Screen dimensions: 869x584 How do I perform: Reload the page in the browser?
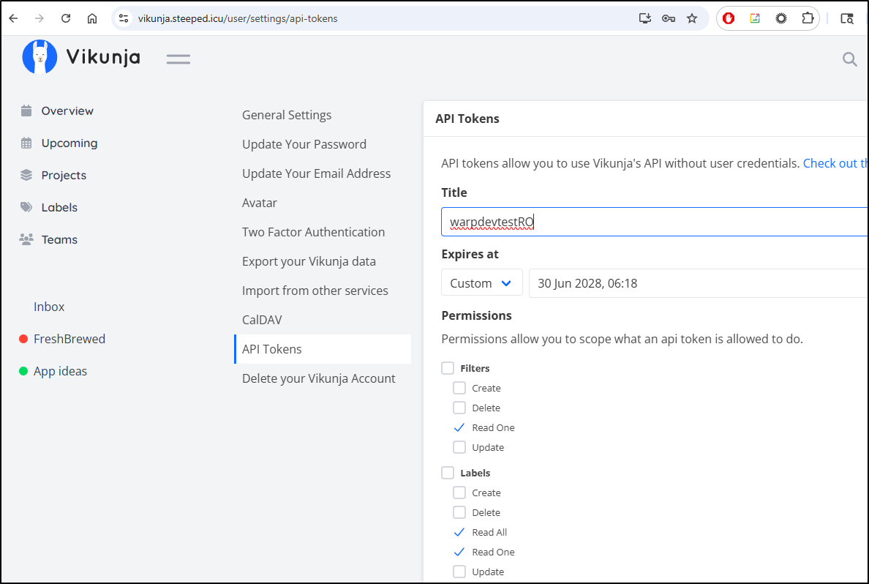coord(66,18)
